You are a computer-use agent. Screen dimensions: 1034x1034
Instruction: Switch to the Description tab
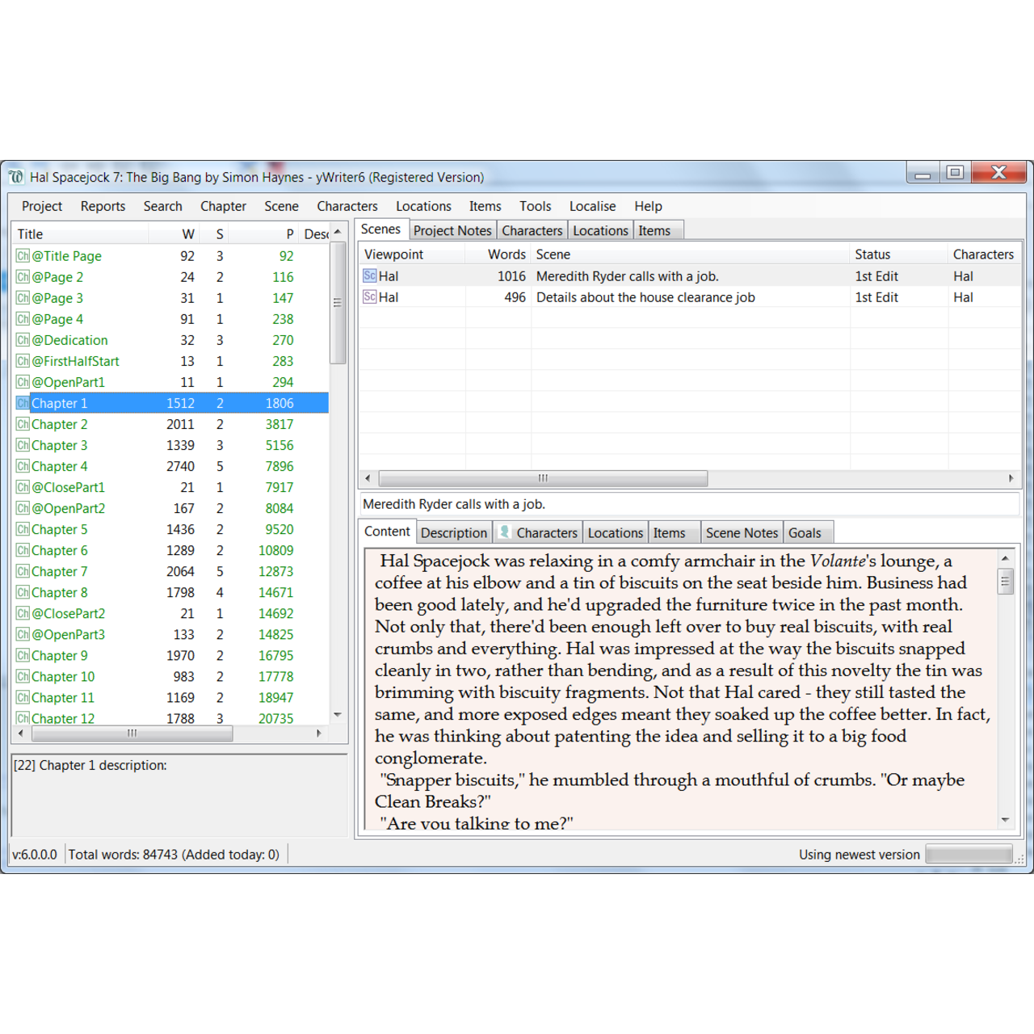click(453, 532)
